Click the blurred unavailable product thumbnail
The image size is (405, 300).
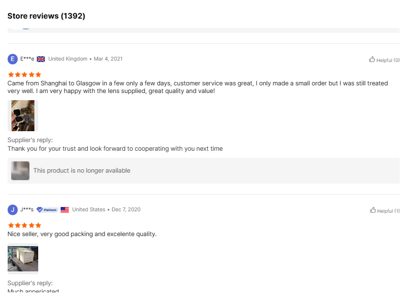[21, 171]
